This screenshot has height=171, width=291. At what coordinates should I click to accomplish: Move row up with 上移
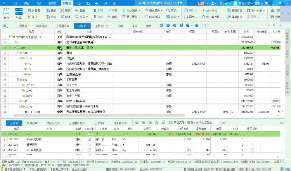pyautogui.click(x=98, y=11)
